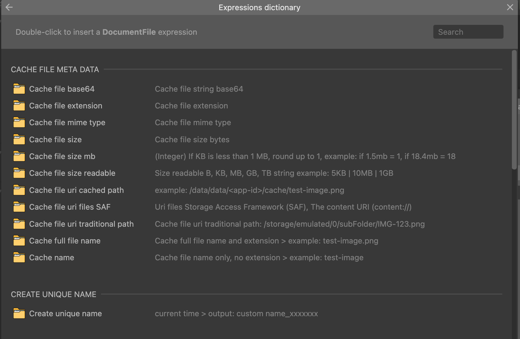Click the Cache file uri cached path icon
Image resolution: width=520 pixels, height=339 pixels.
click(19, 190)
